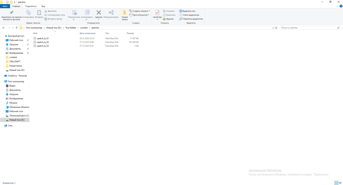The width and height of the screenshot is (343, 185).
Task: Open recent locations dropdown arrow
Action: tap(13, 28)
